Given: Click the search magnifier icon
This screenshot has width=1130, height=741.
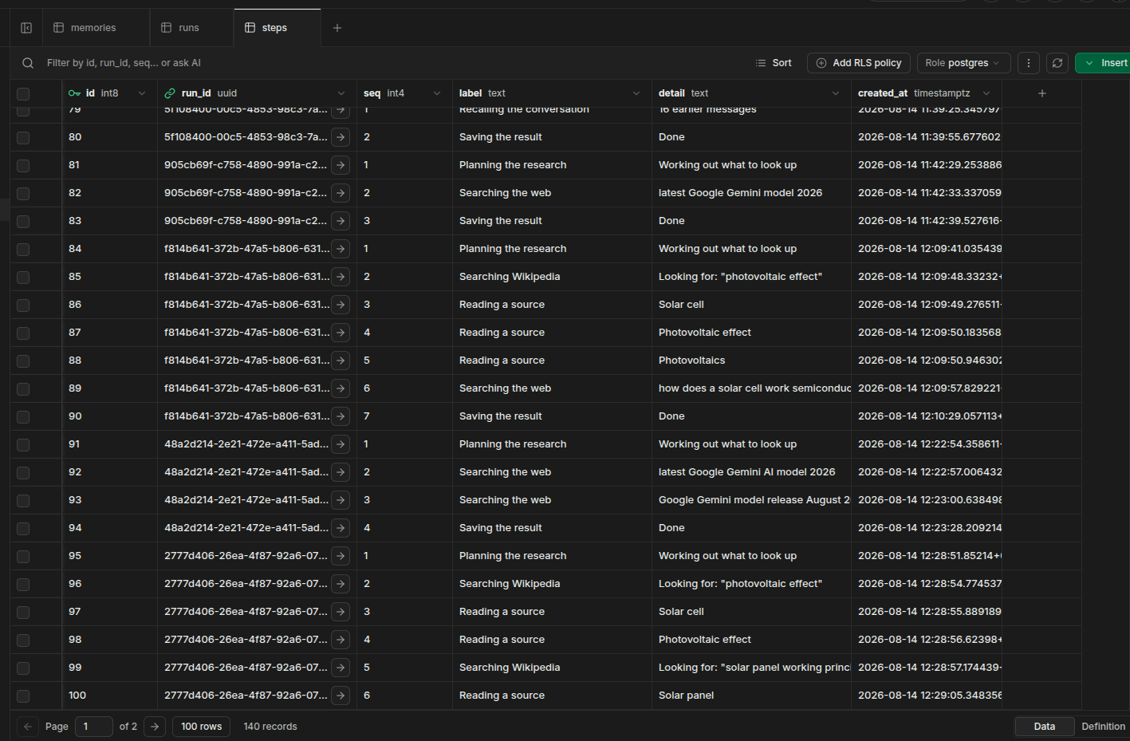Looking at the screenshot, I should [28, 63].
